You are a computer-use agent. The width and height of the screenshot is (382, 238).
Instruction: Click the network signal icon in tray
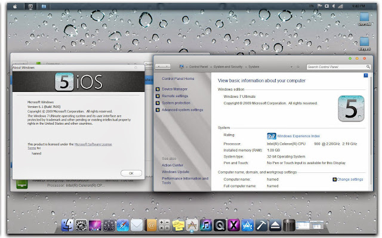[x=340, y=7]
